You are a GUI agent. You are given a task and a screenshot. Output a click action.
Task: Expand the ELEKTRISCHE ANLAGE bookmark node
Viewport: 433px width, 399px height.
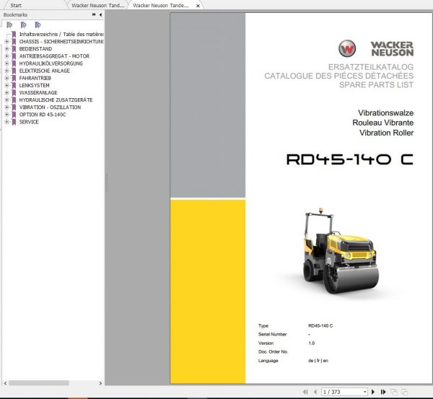[x=7, y=71]
